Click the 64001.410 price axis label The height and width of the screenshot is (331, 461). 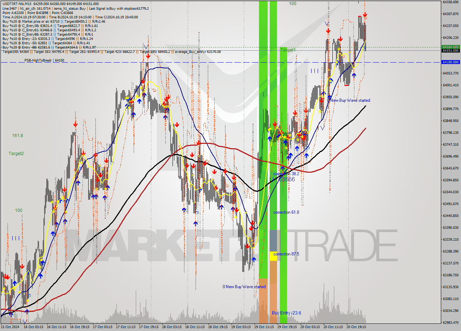click(451, 85)
